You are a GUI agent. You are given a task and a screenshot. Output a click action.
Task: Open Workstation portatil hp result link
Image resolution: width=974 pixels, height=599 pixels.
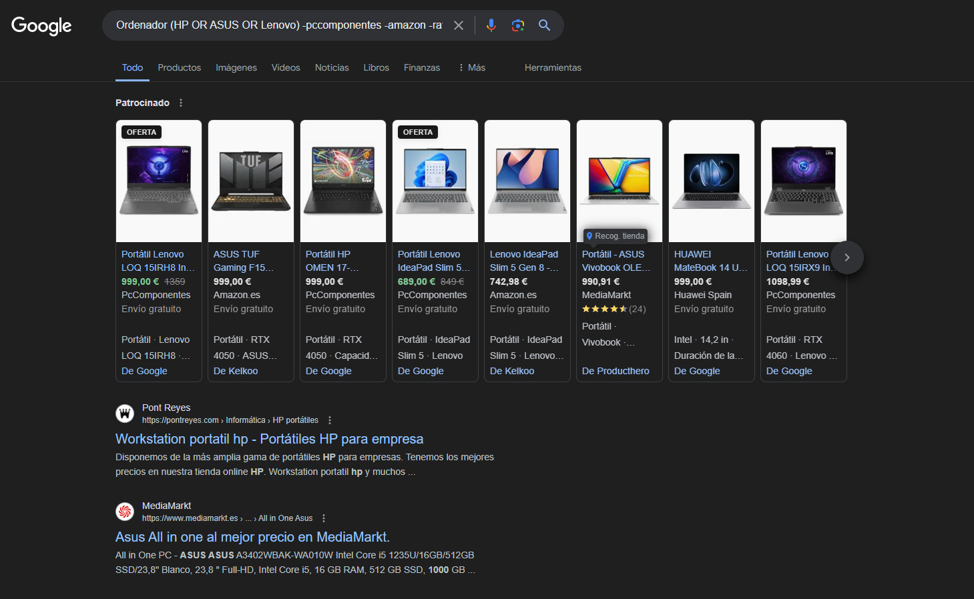coord(269,439)
